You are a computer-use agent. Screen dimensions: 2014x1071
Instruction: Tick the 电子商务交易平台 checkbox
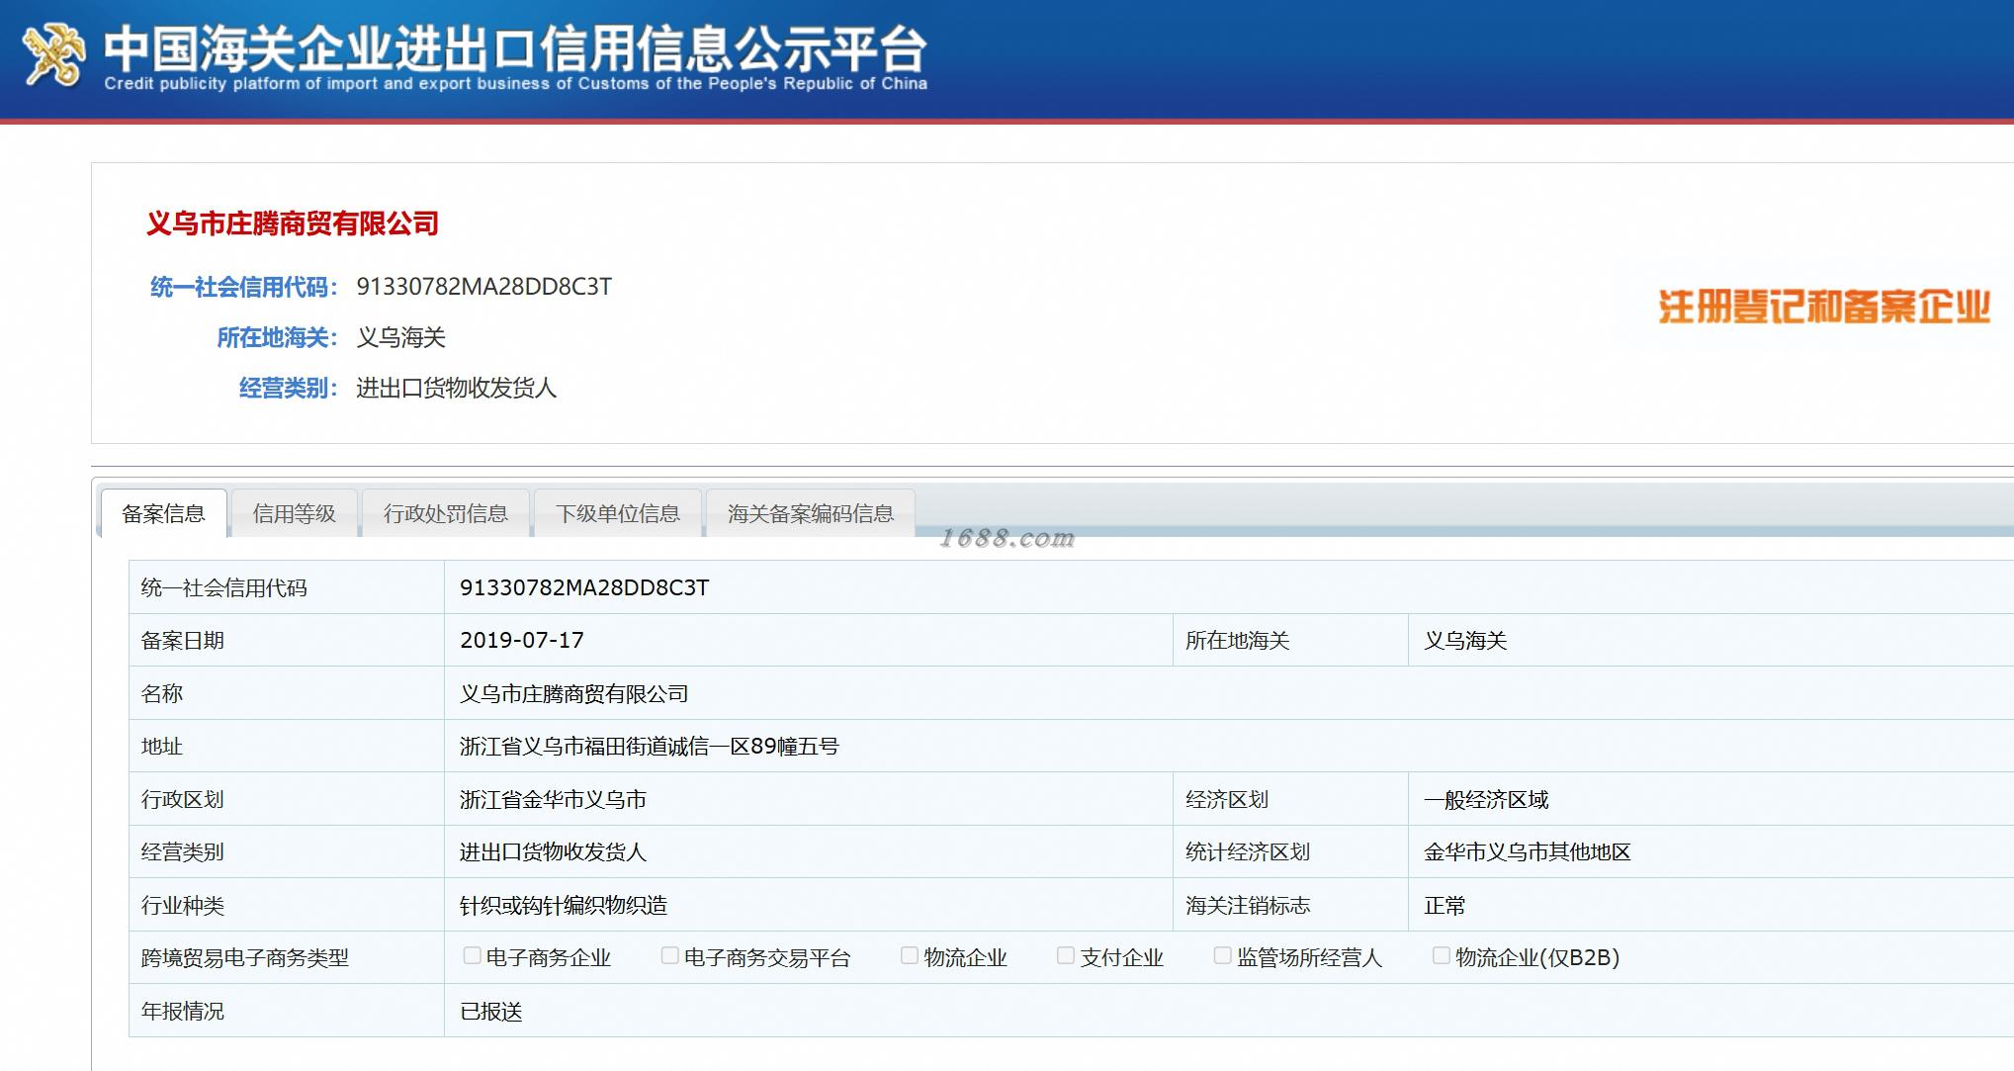pyautogui.click(x=669, y=955)
